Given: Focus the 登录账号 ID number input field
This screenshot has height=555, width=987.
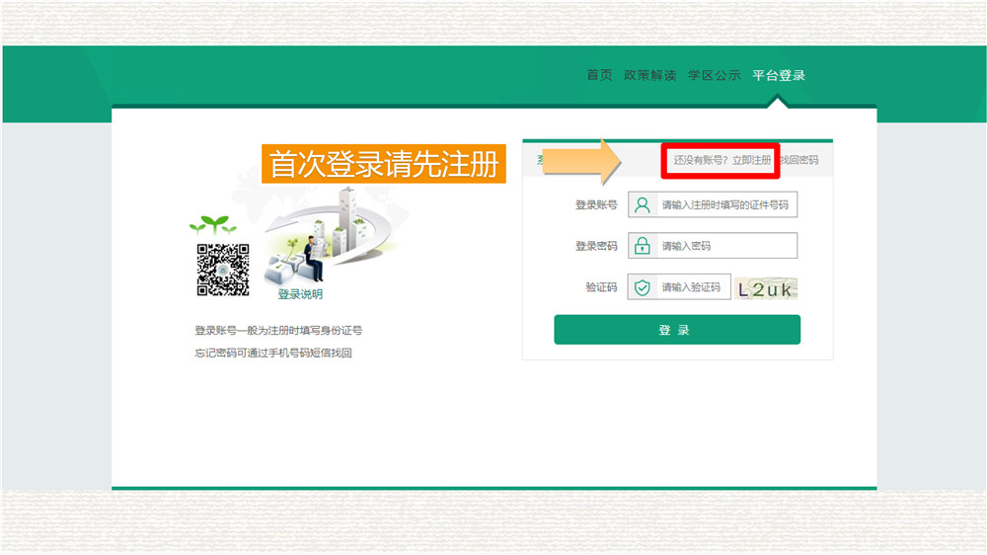Looking at the screenshot, I should tap(725, 205).
